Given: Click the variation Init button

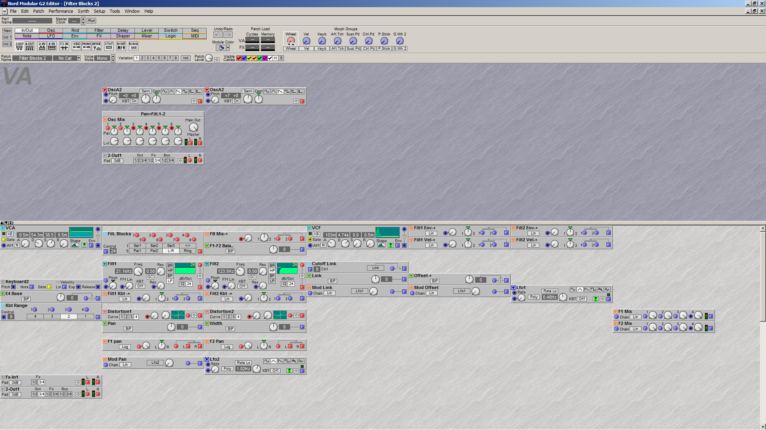Looking at the screenshot, I should (186, 58).
